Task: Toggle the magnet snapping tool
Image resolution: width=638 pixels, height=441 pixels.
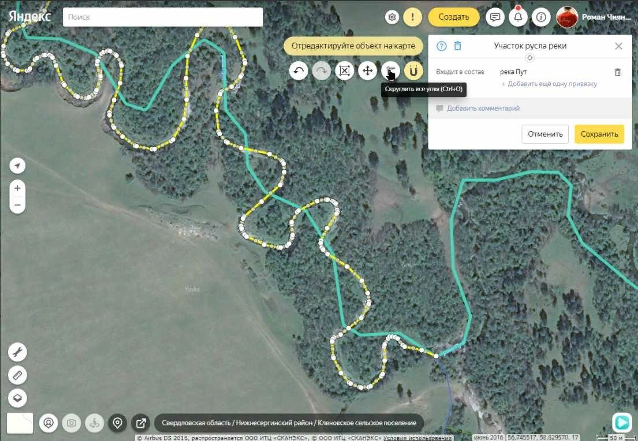Action: tap(413, 71)
